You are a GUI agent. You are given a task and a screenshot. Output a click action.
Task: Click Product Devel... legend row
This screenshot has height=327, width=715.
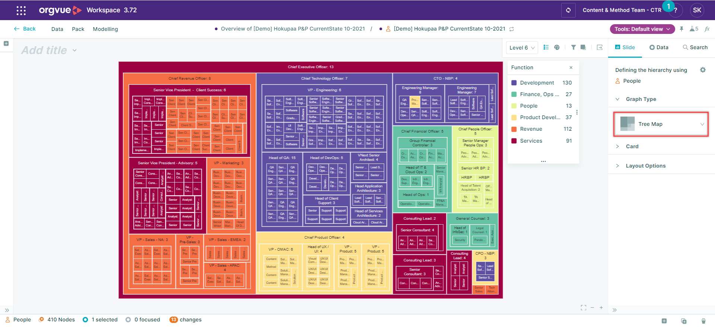542,117
